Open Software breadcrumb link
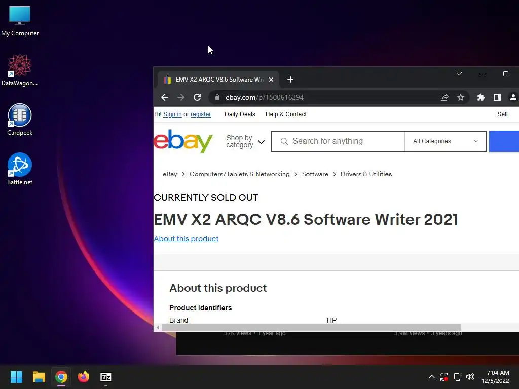This screenshot has height=389, width=519. point(315,174)
